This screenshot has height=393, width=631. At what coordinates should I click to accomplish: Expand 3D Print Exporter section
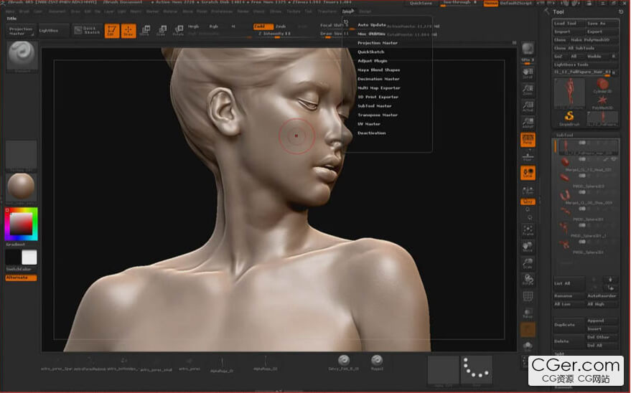378,97
